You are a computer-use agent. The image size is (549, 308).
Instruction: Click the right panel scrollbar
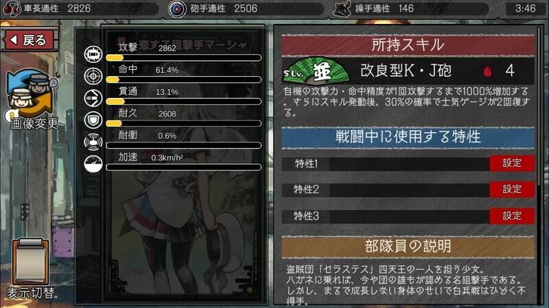click(539, 164)
